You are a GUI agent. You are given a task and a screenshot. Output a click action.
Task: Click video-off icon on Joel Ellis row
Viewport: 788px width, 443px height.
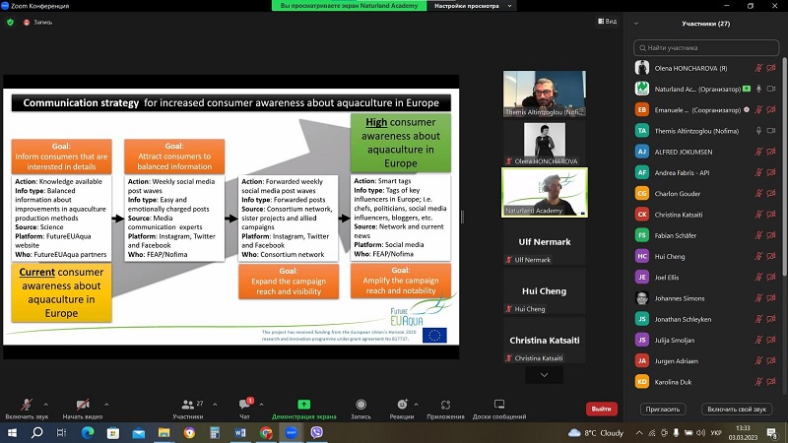(x=771, y=278)
